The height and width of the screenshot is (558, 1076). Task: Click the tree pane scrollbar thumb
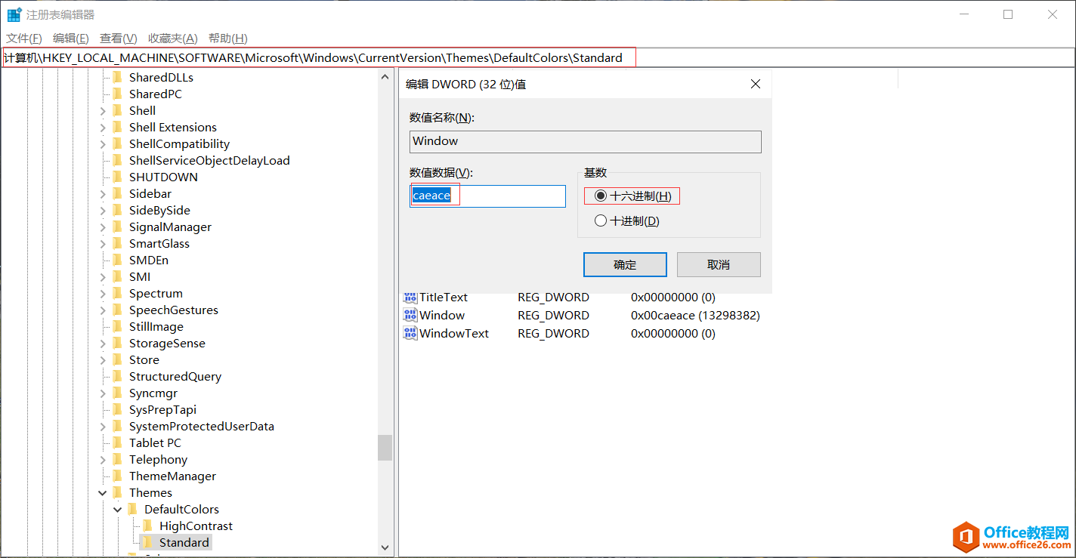385,447
